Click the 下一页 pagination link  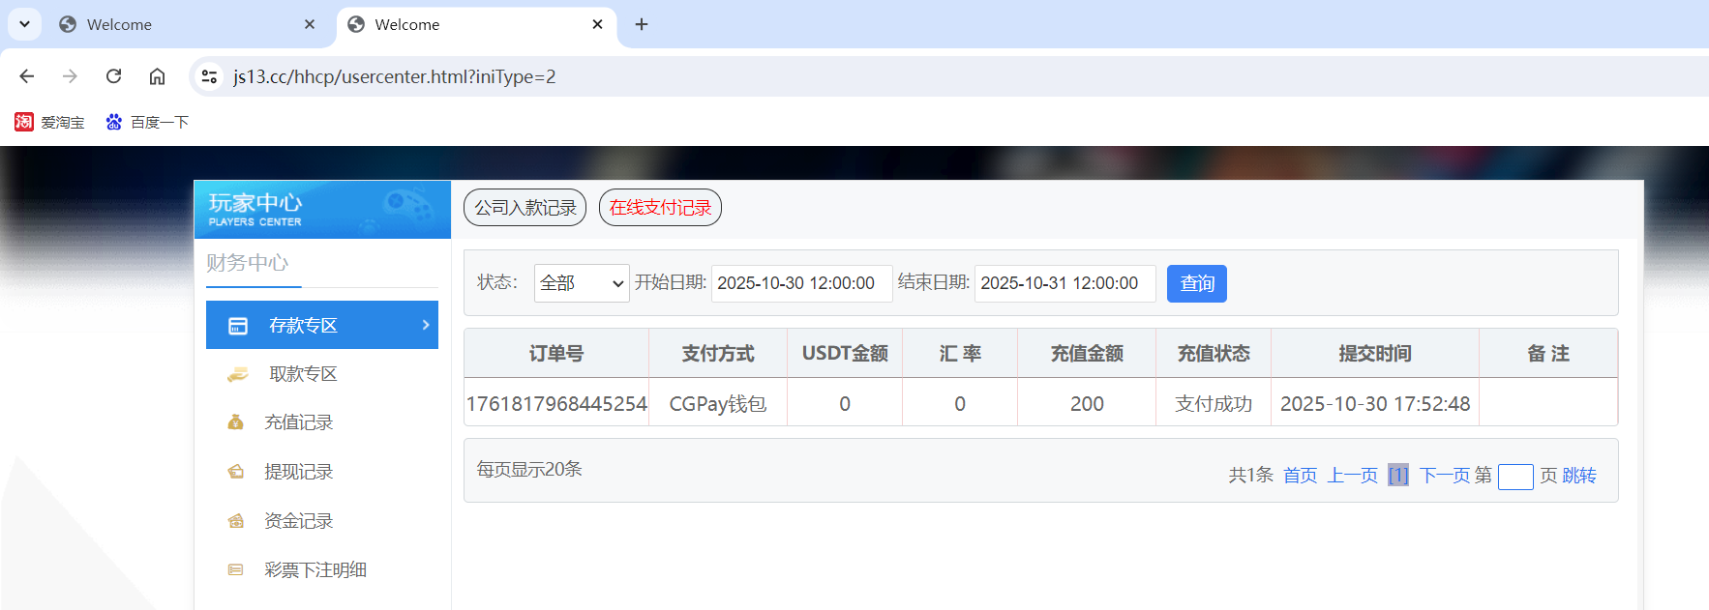pyautogui.click(x=1445, y=476)
